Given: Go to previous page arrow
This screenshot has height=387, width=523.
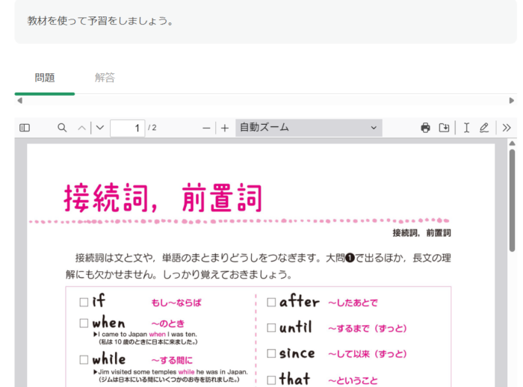Looking at the screenshot, I should click(x=81, y=128).
